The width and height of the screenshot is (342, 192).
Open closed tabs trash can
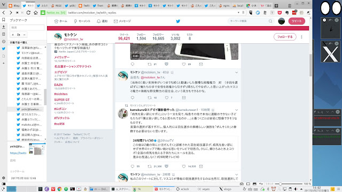tap(290, 5)
